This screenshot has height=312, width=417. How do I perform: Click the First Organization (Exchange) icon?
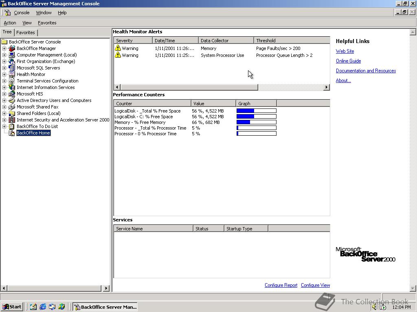tap(12, 61)
